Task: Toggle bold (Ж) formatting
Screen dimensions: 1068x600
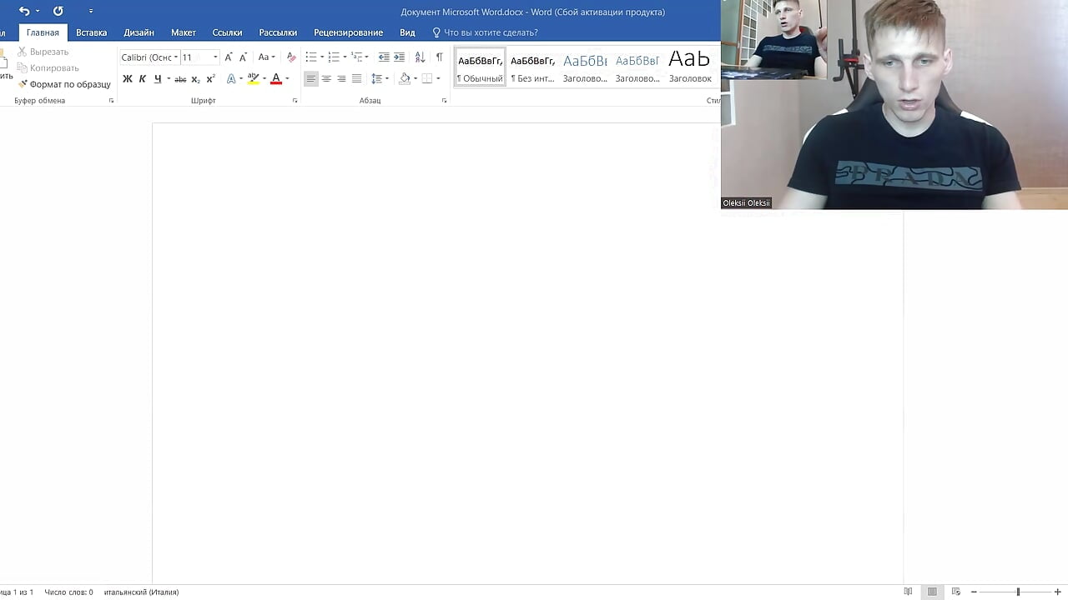Action: click(x=128, y=79)
